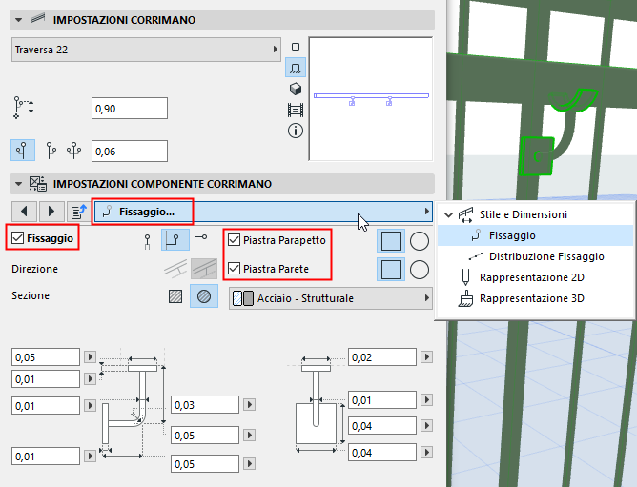
Task: Edit the 0,90 handrail height field
Action: [130, 109]
